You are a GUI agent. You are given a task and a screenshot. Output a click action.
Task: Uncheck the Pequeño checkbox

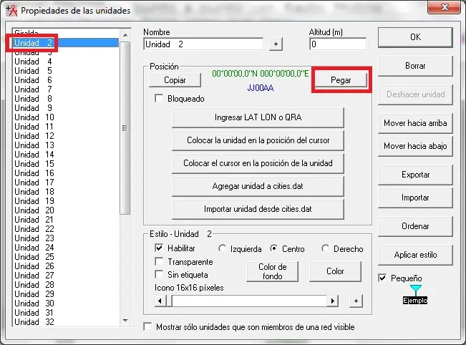coord(382,278)
